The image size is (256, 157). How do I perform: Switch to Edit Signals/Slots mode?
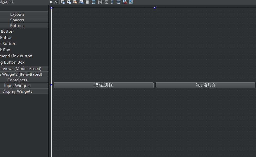click(x=69, y=2)
